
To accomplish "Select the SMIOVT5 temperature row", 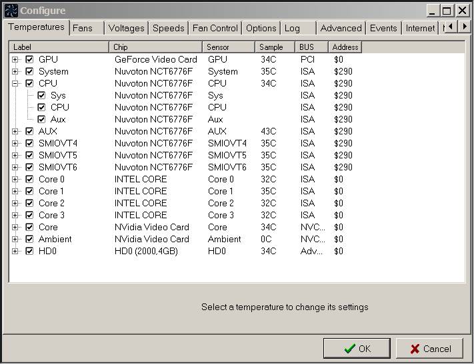I will pyautogui.click(x=57, y=156).
